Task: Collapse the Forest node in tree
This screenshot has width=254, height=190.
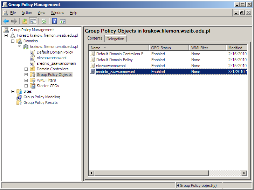Action: (6, 35)
